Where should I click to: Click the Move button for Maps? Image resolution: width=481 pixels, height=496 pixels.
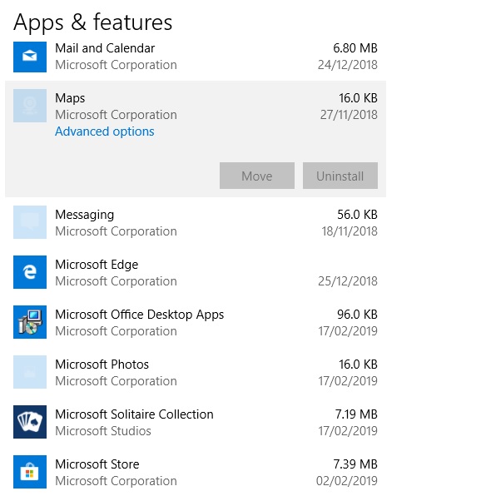pyautogui.click(x=257, y=176)
